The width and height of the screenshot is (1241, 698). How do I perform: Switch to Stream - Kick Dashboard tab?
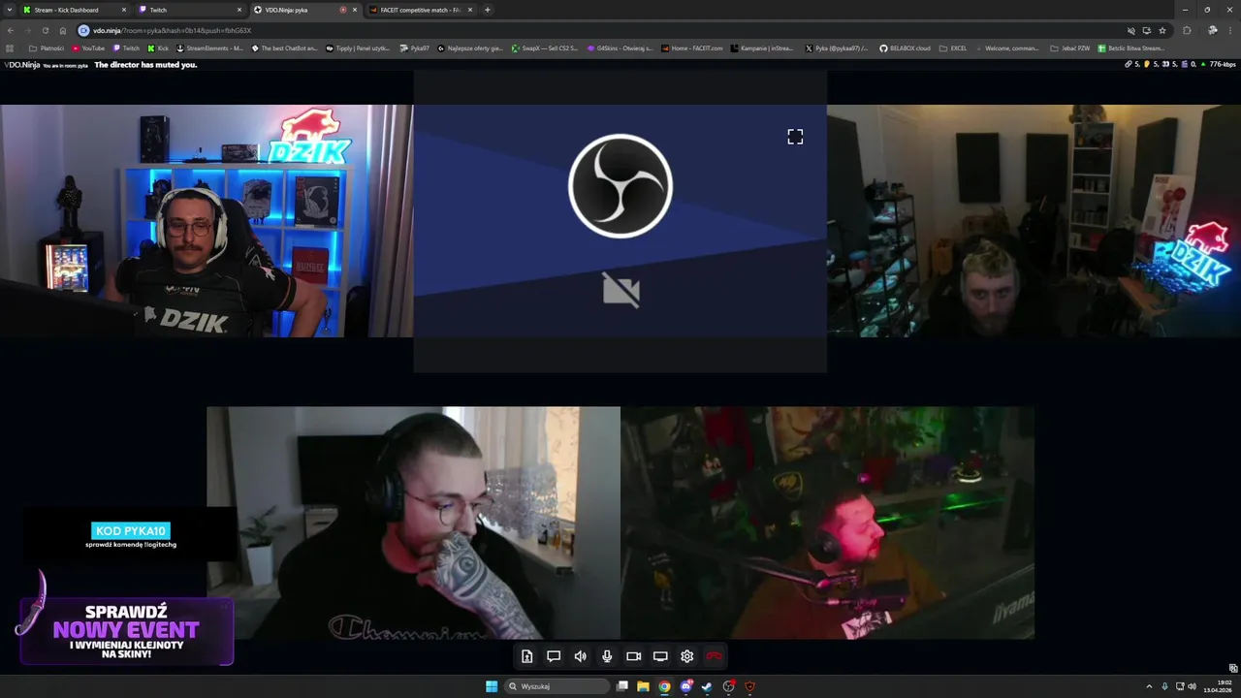(x=75, y=10)
